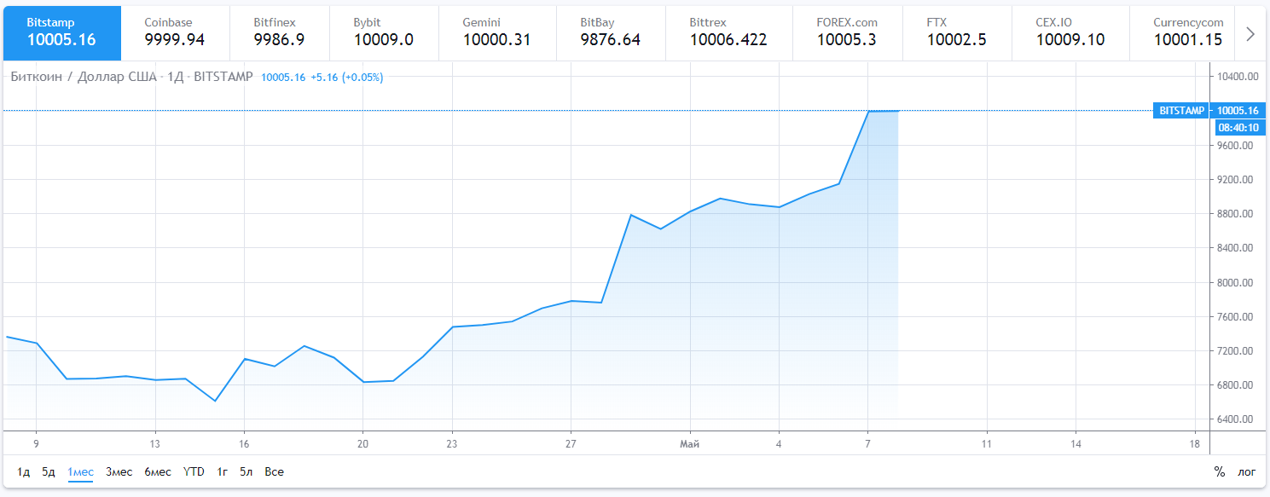Choose the 3мес time range
Viewport: 1270px width, 497px height.
click(x=119, y=471)
